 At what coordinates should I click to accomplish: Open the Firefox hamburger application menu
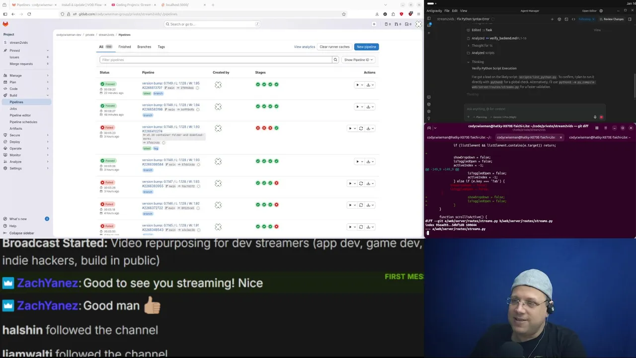pos(418,14)
